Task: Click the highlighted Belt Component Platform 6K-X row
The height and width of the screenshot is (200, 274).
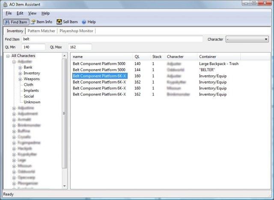Action: click(x=100, y=76)
